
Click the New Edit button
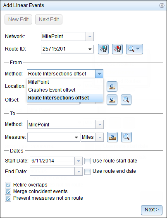pyautogui.click(x=19, y=19)
